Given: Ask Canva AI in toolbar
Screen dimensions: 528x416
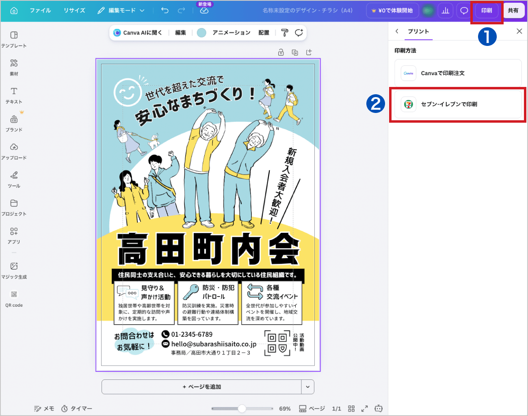Looking at the screenshot, I should (x=138, y=33).
